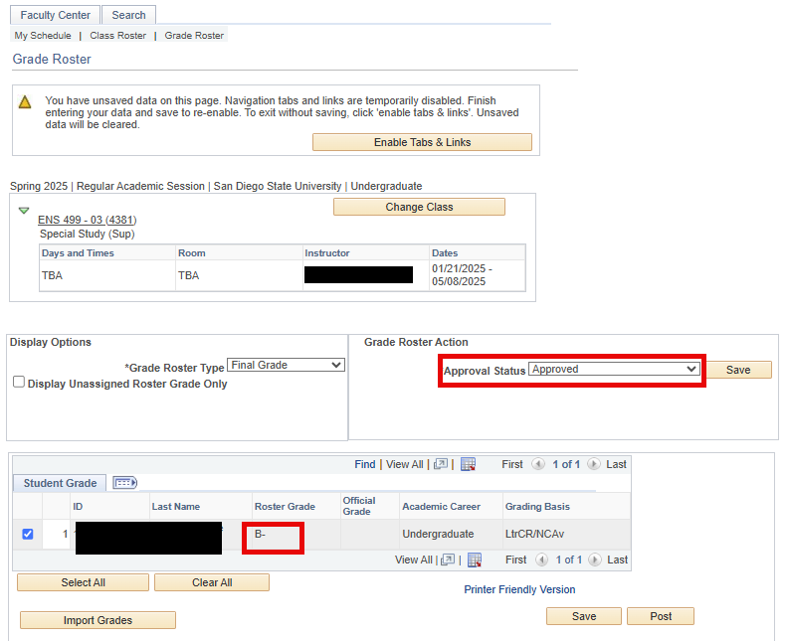Open the Grade Roster Type dropdown

point(286,365)
